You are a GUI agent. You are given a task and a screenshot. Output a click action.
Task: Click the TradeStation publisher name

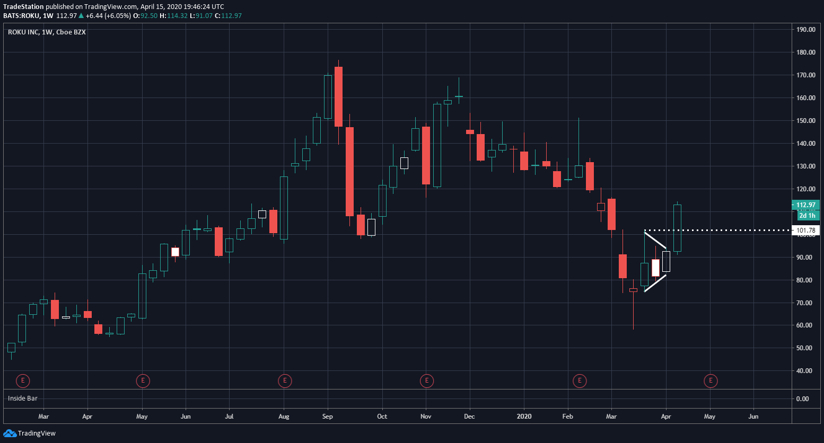point(24,7)
